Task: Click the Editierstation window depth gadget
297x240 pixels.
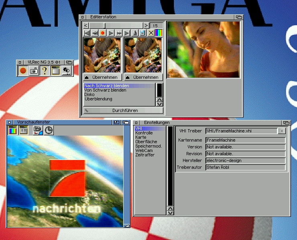Action: click(x=239, y=17)
